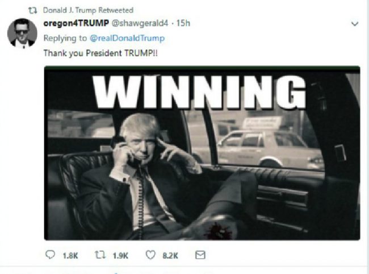Show the 1.9K retweets count

tap(120, 256)
